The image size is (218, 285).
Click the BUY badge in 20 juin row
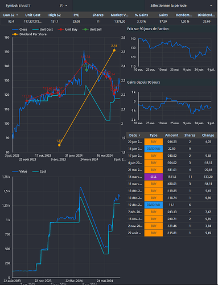[x=154, y=142]
